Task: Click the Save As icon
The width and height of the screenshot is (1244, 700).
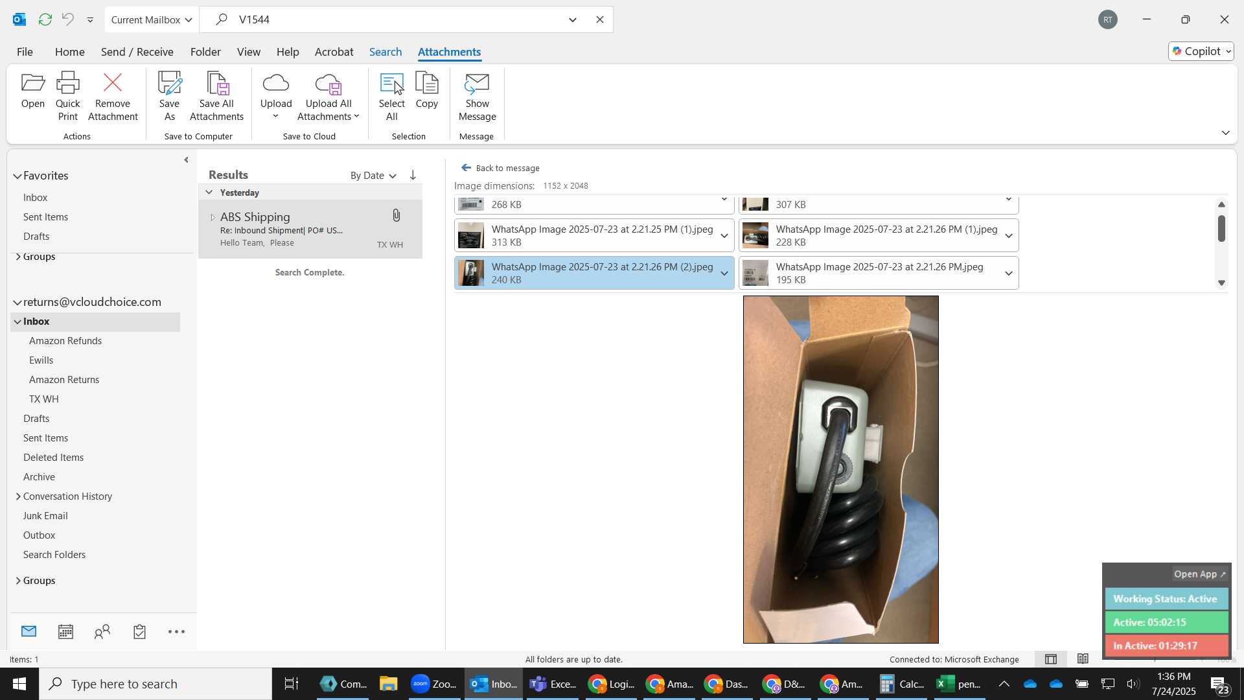Action: (x=169, y=97)
